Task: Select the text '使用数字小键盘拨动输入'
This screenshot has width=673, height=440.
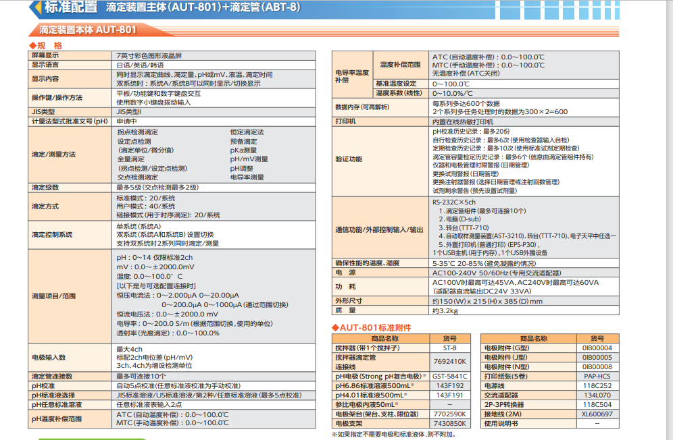Action: (153, 103)
